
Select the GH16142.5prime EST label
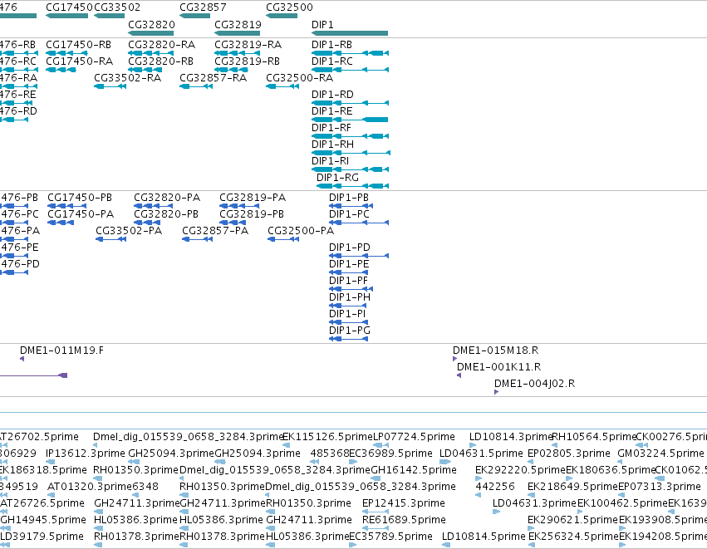coord(414,471)
